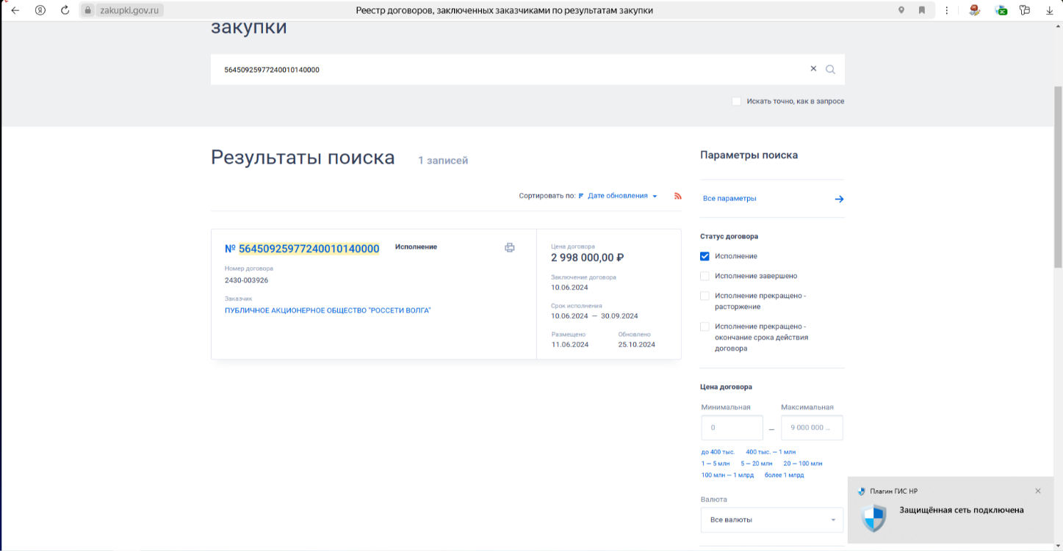Close the Плагин ГИС НР notification
Image resolution: width=1063 pixels, height=551 pixels.
click(1038, 491)
